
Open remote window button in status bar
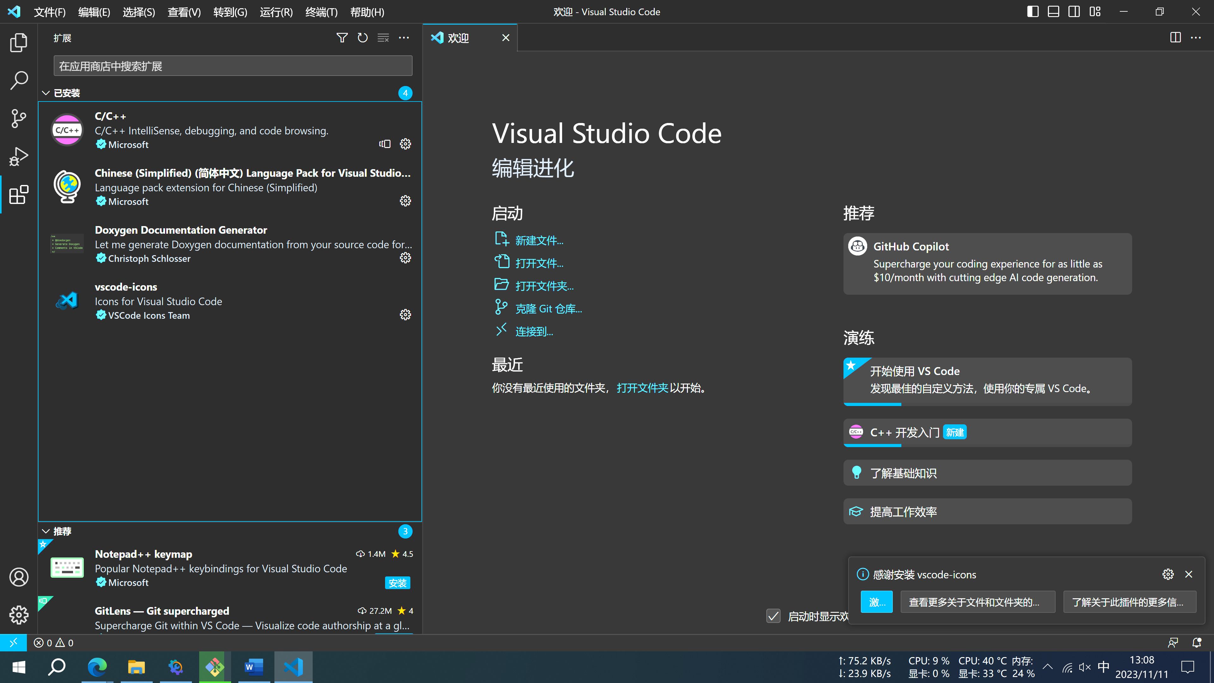pos(13,643)
